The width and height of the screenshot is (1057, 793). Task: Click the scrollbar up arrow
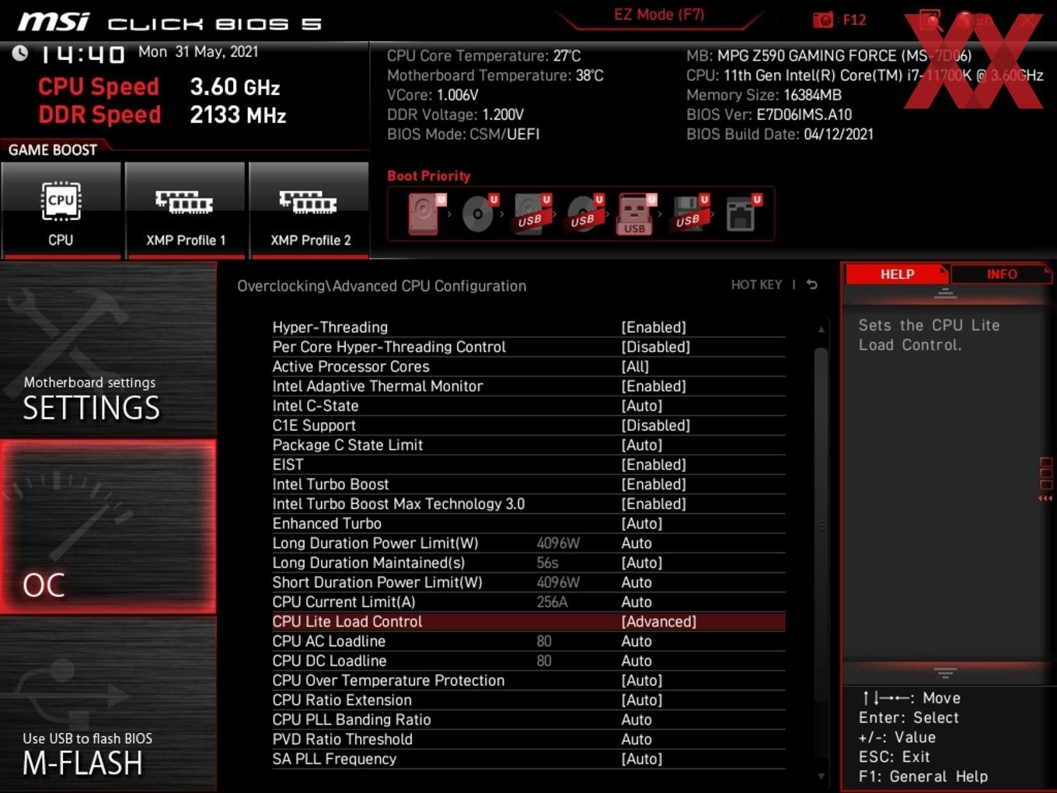tap(821, 330)
